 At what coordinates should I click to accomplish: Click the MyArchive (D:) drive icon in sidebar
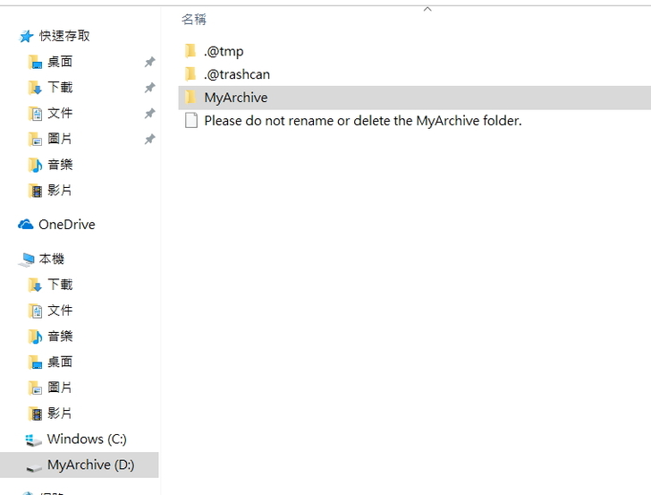[35, 466]
